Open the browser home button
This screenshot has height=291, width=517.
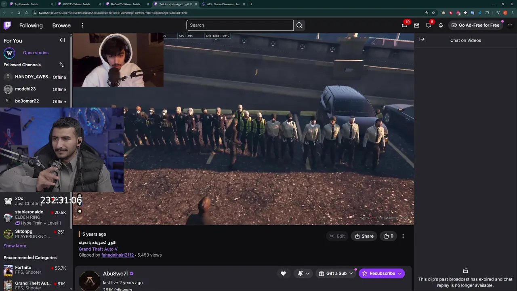coord(26,13)
